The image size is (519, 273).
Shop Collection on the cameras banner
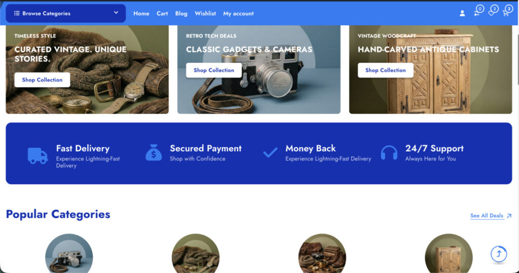(214, 70)
